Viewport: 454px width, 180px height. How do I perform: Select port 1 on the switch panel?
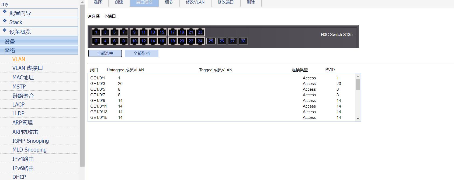coord(96,32)
